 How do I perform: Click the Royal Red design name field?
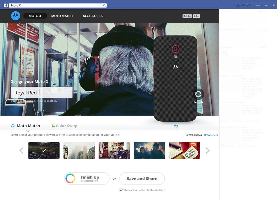42,92
